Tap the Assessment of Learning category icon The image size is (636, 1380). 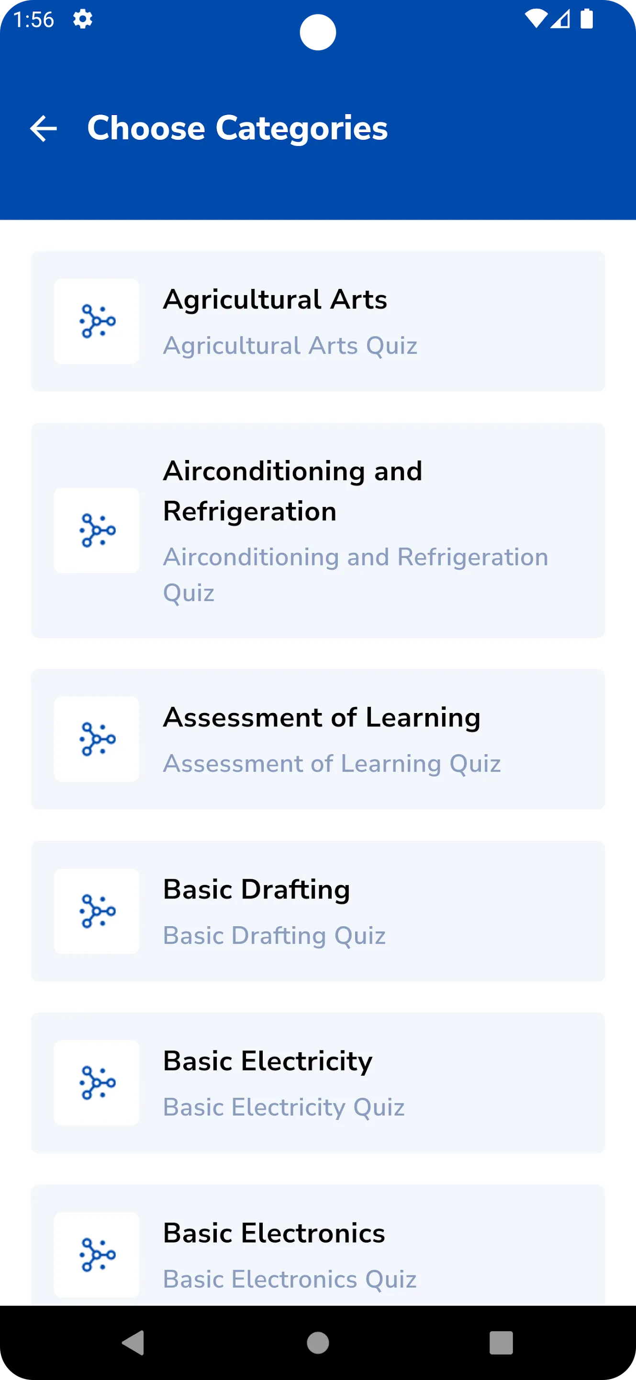(x=97, y=739)
